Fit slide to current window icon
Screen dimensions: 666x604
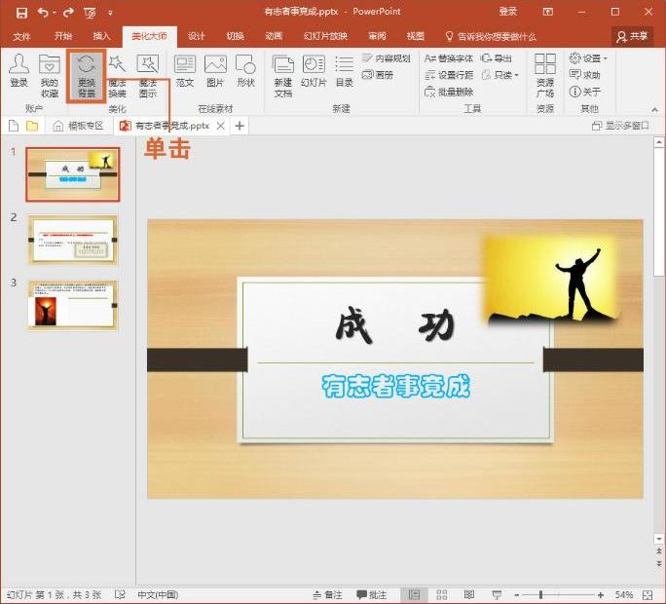647,594
